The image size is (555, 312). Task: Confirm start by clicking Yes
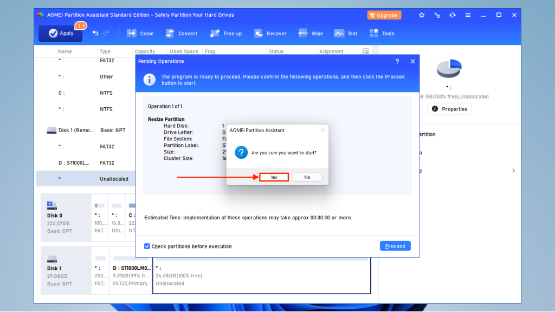click(274, 177)
